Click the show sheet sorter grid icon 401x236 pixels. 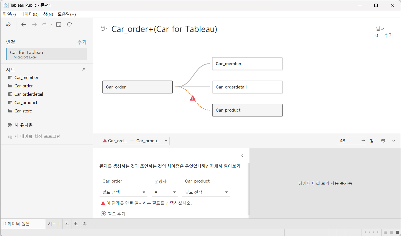click(385, 232)
